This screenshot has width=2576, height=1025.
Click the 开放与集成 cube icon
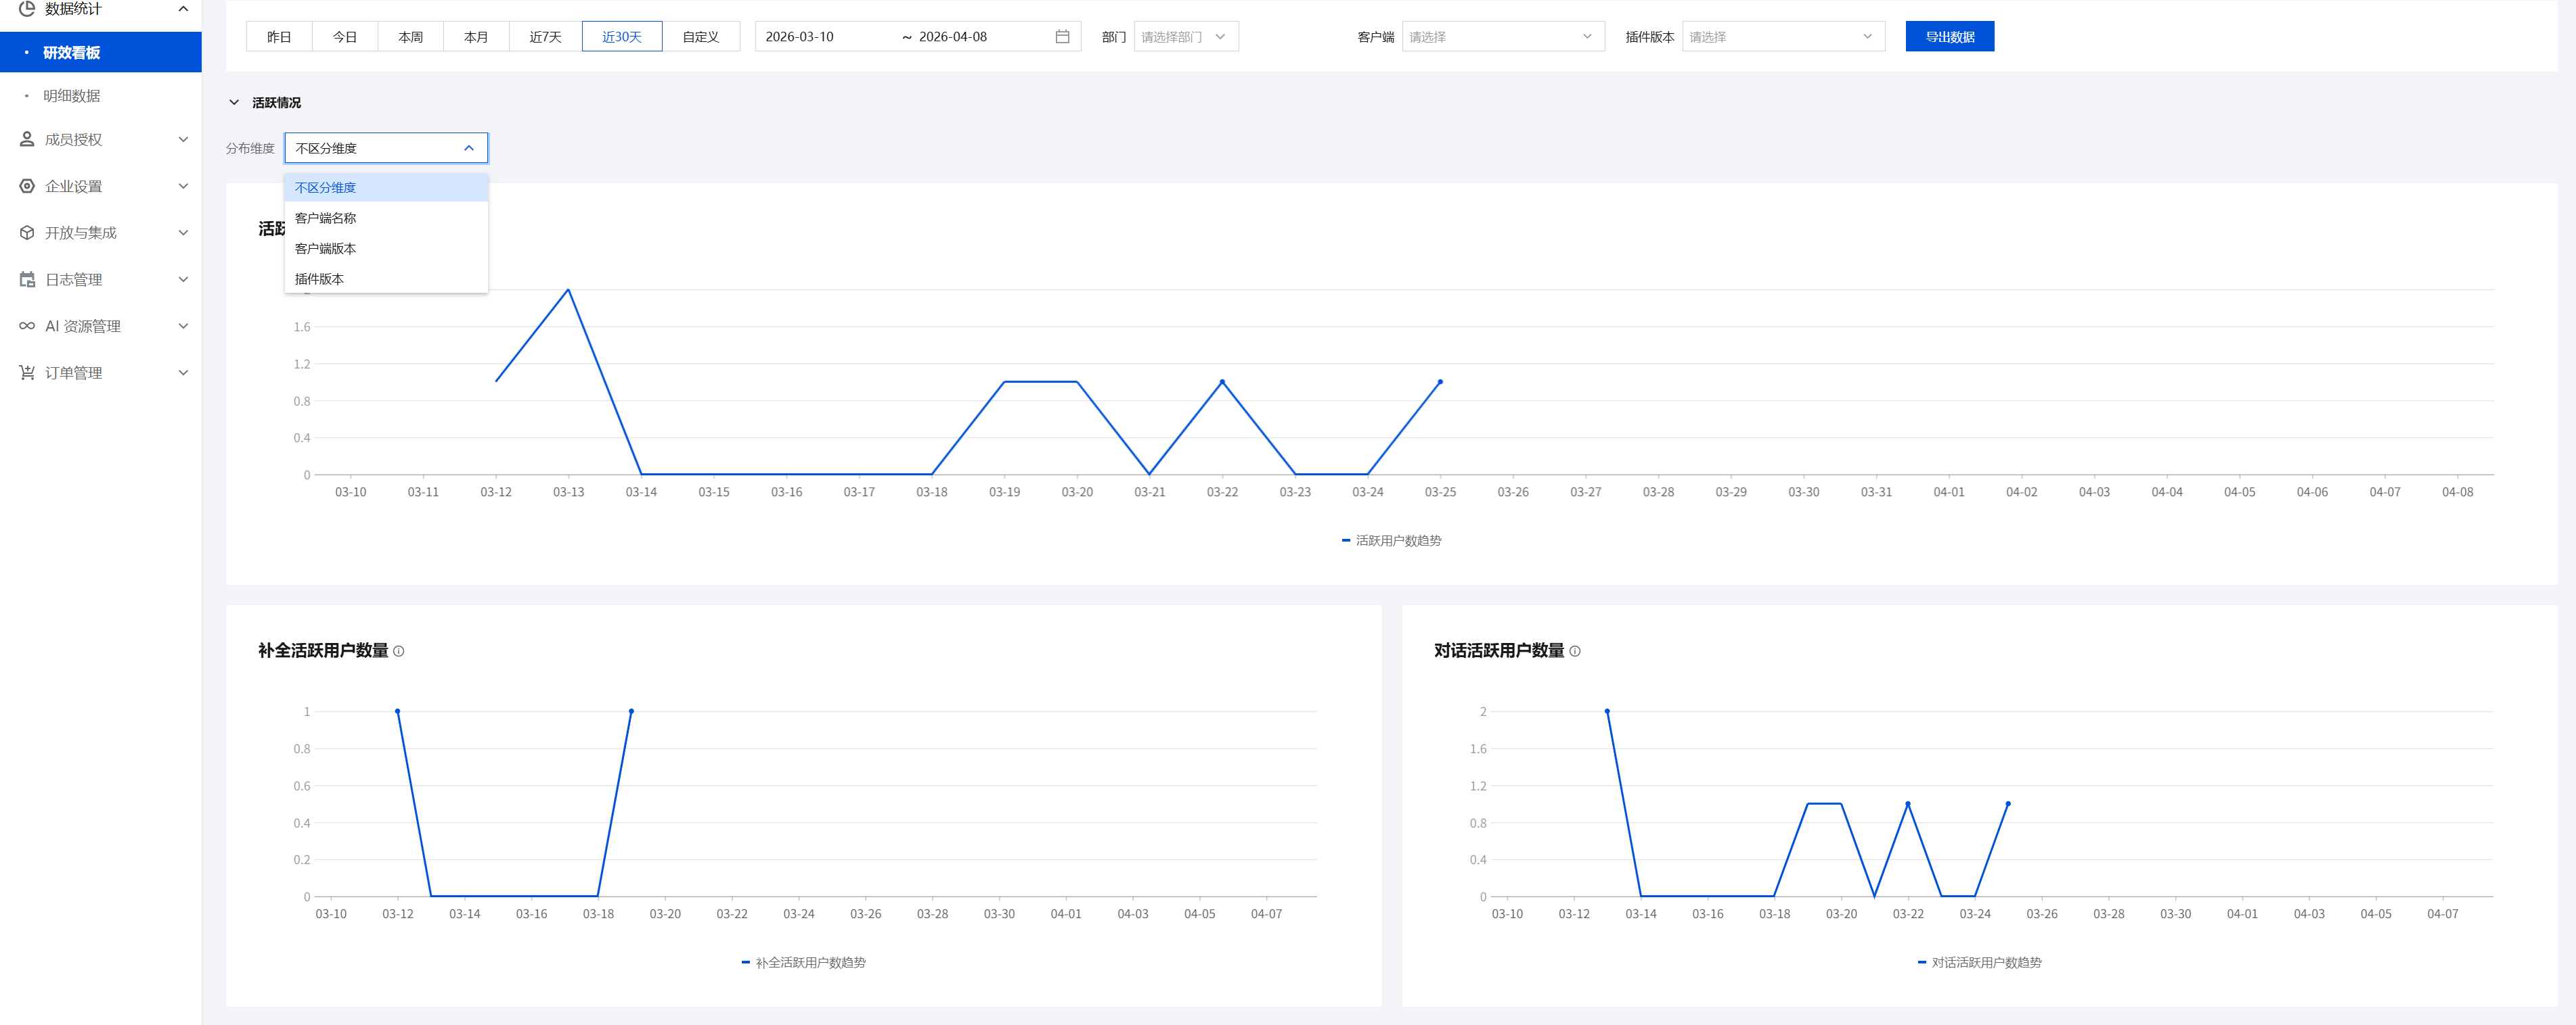click(x=27, y=233)
